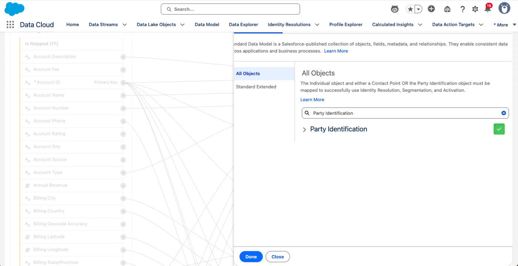The image size is (518, 266).
Task: Open the Data Action Targets tab
Action: [453, 24]
